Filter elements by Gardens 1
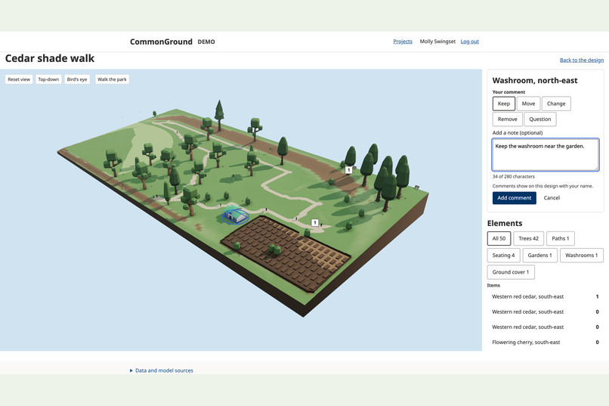Viewport: 609px width, 406px height. pyautogui.click(x=540, y=256)
